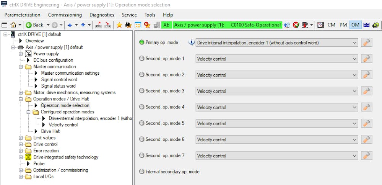This screenshot has height=185, width=382.
Task: Open the oscilloscope graph icon in toolbar
Action: point(320,25)
